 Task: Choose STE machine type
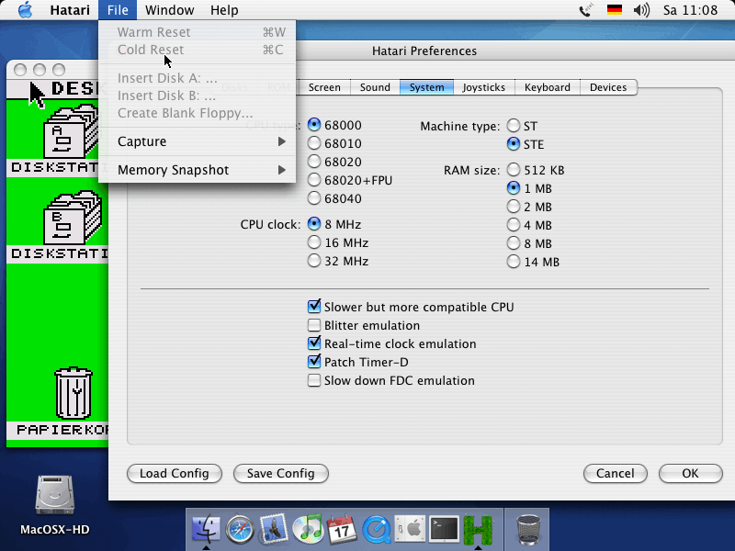click(x=526, y=144)
